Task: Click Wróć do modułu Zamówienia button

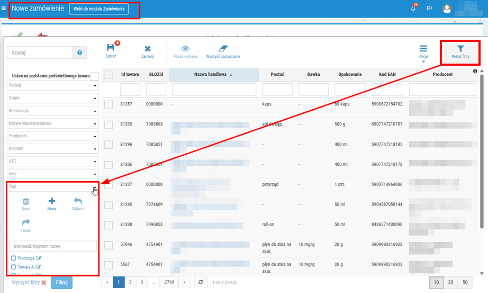Action: click(x=99, y=8)
